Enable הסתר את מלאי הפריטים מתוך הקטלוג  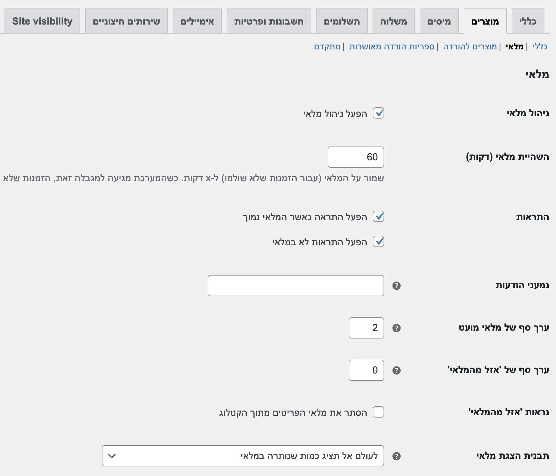[378, 412]
